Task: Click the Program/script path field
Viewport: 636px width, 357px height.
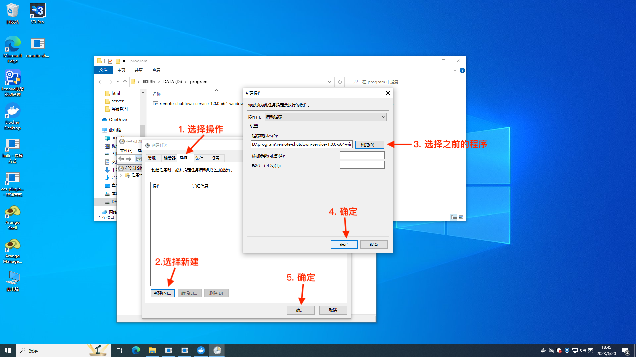Action: tap(302, 144)
